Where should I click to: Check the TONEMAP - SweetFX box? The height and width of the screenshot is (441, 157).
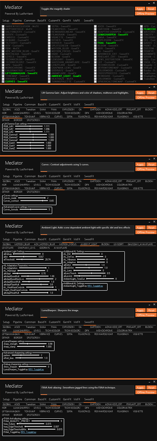coord(3,76)
